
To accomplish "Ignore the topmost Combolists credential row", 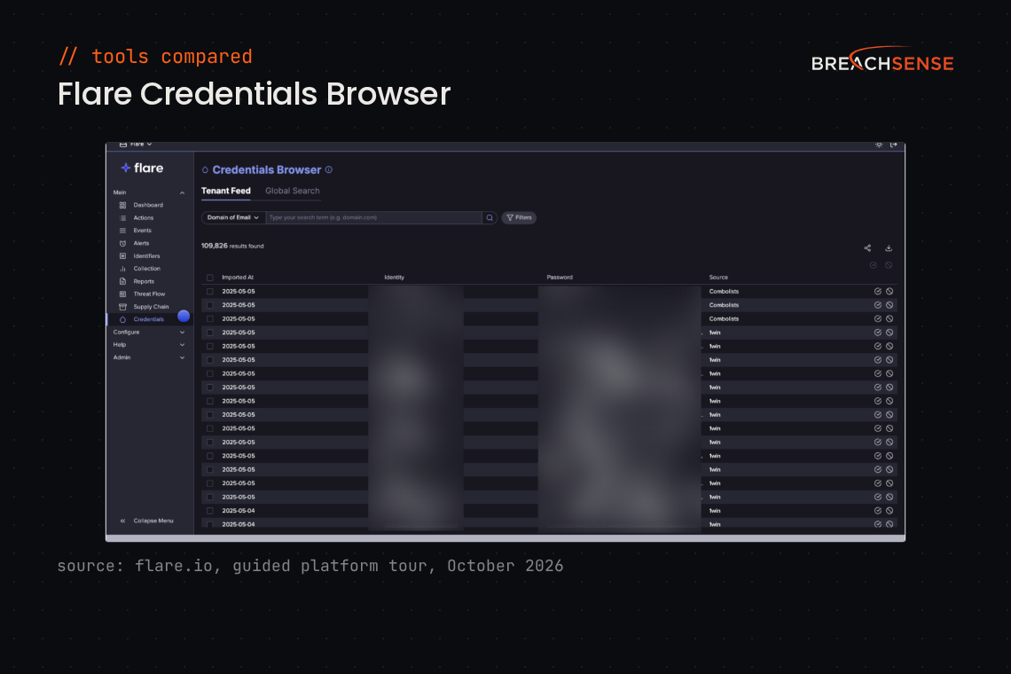I will pyautogui.click(x=890, y=292).
